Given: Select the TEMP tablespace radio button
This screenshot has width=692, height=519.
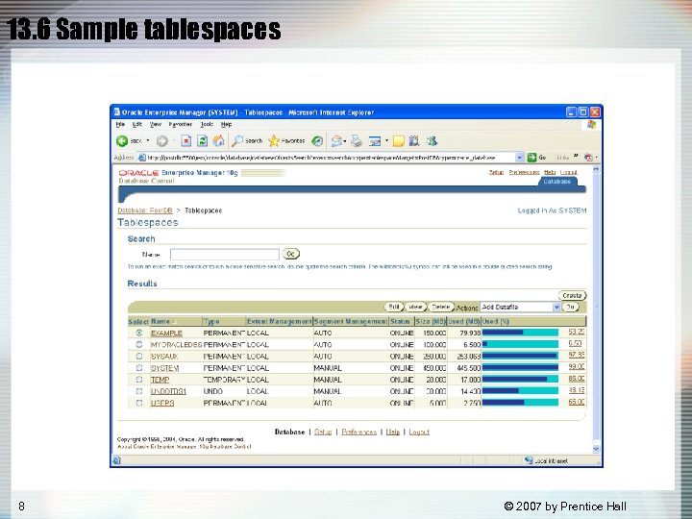Looking at the screenshot, I should pos(139,379).
